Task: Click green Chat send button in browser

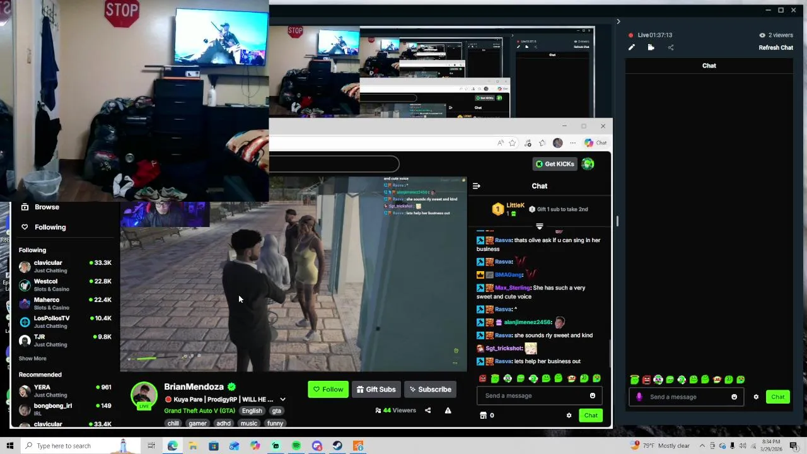Action: click(x=591, y=415)
